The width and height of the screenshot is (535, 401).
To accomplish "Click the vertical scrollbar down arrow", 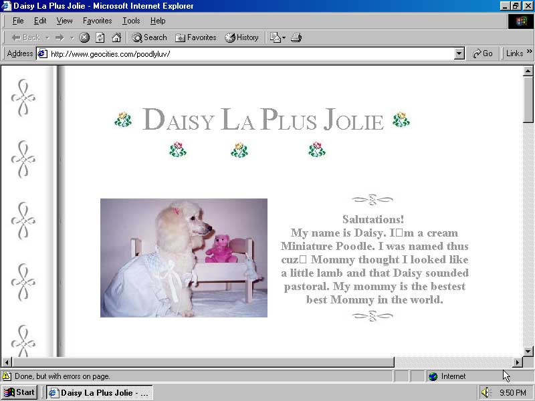I will click(528, 351).
